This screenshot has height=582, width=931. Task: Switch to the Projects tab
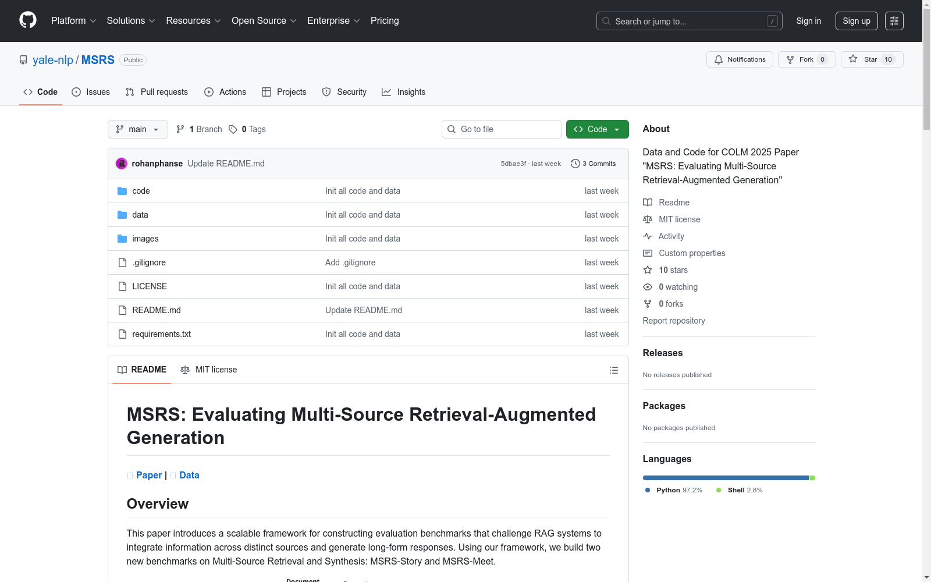point(284,92)
